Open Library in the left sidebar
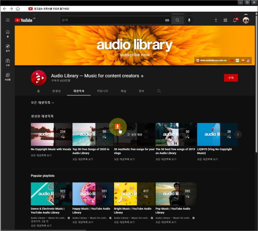Viewport: 258px width, 231px height. coord(8,77)
